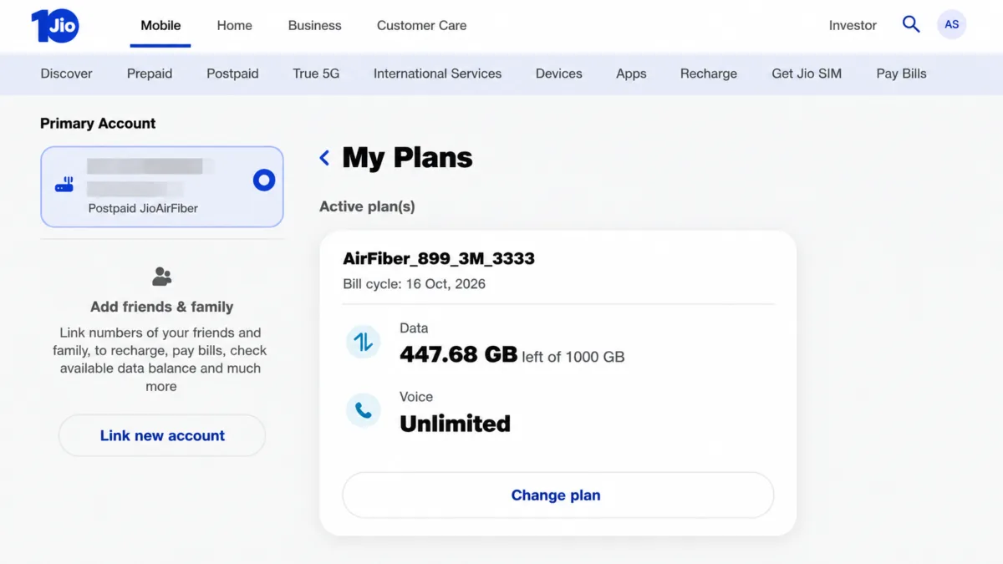The image size is (1003, 564).
Task: Open the Pay Bills menu item
Action: 901,74
